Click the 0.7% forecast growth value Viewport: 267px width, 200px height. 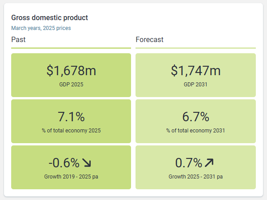coord(189,163)
